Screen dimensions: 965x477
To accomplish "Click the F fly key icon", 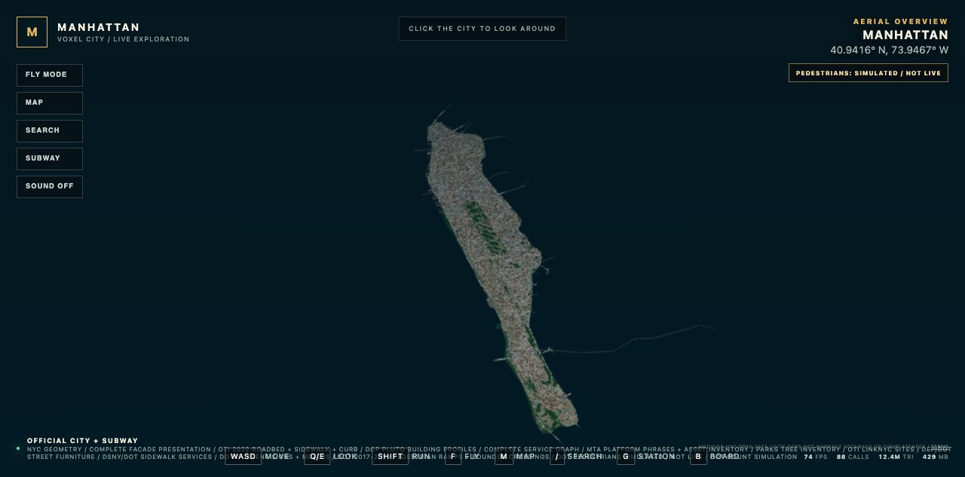I will [453, 457].
